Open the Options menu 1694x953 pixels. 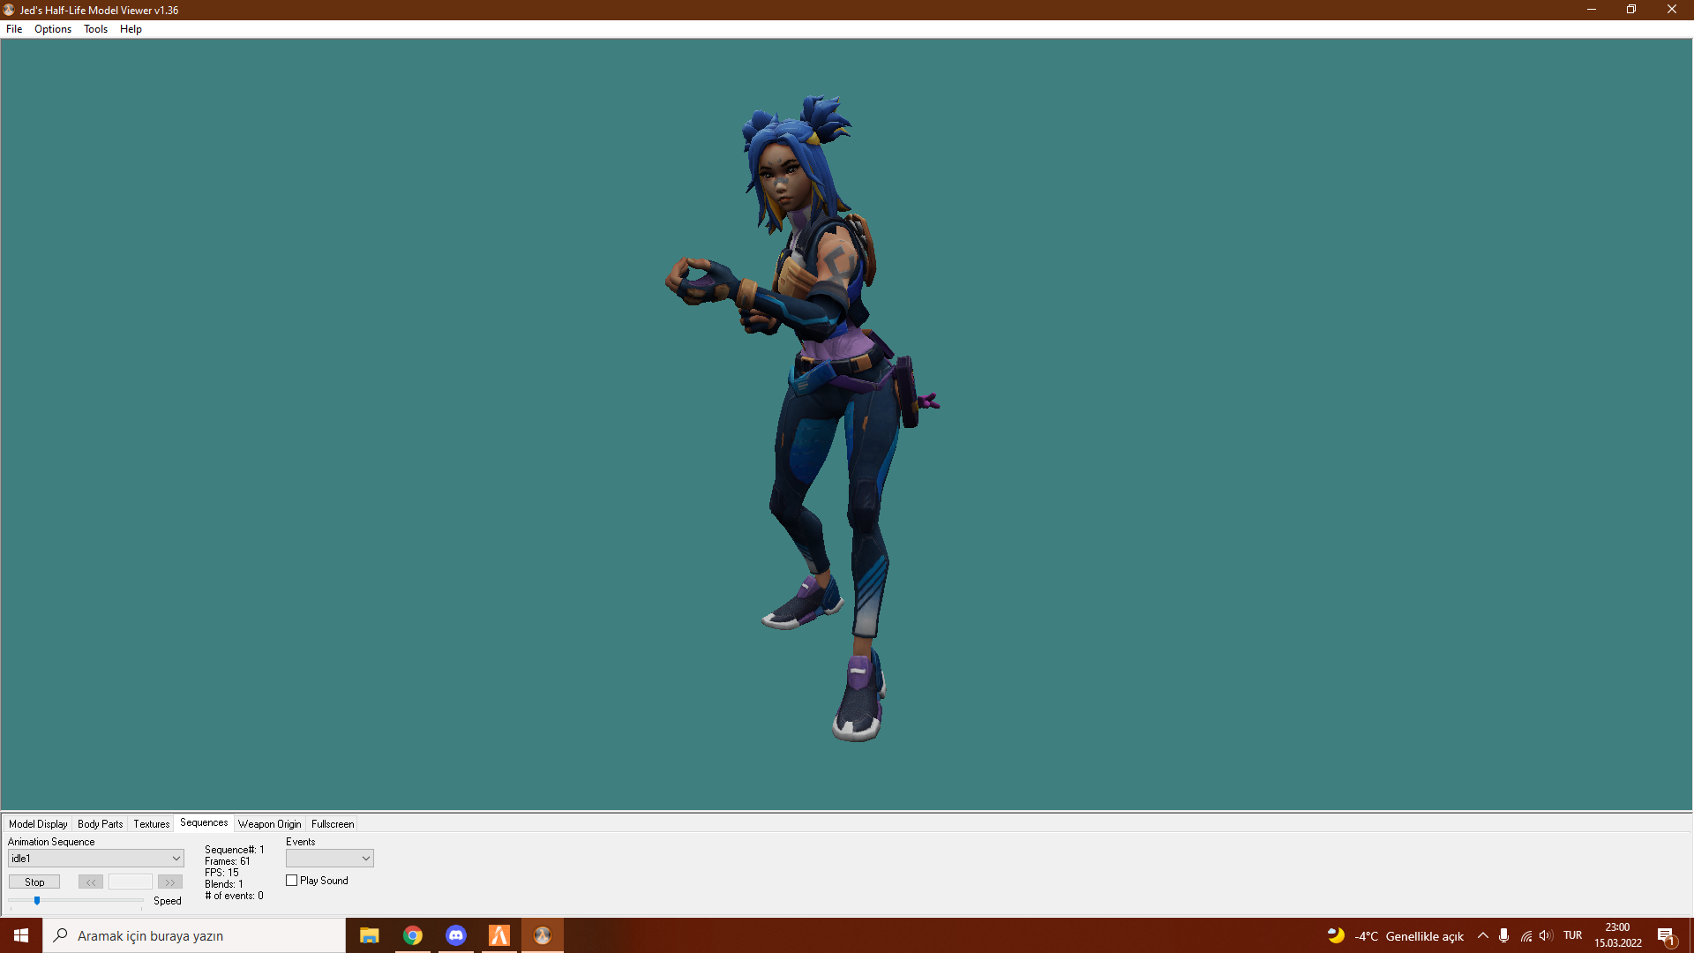pos(53,29)
